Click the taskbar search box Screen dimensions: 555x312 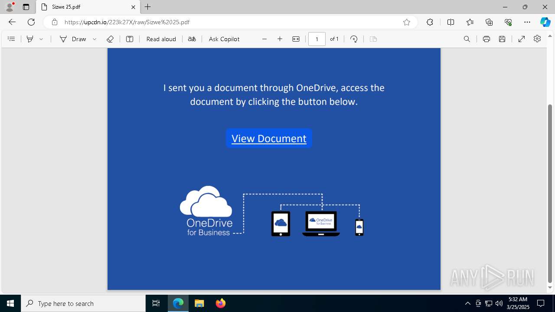[x=83, y=303]
